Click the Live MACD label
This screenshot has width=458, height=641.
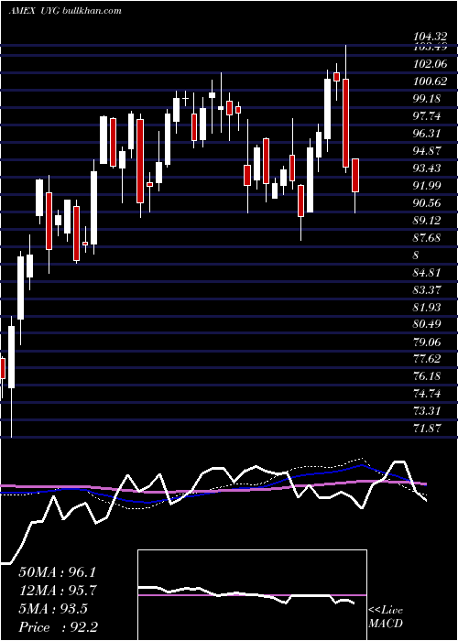(x=386, y=617)
